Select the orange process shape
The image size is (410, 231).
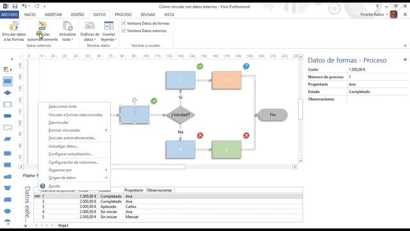point(226,80)
